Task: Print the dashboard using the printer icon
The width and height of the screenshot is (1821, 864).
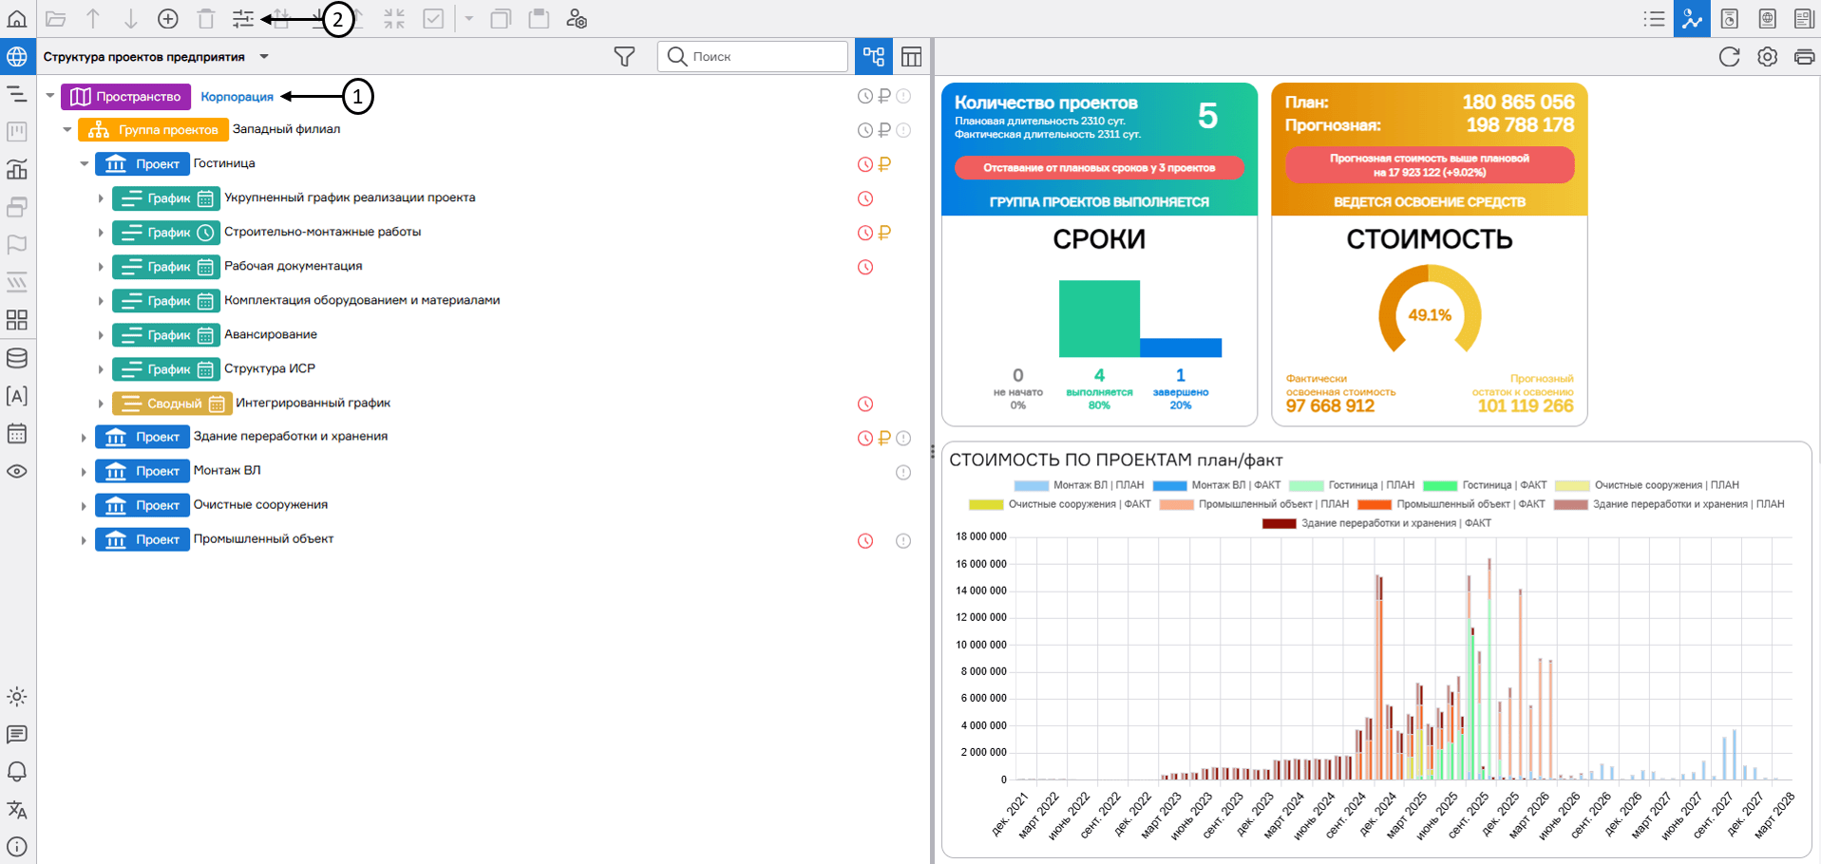Action: [x=1804, y=57]
